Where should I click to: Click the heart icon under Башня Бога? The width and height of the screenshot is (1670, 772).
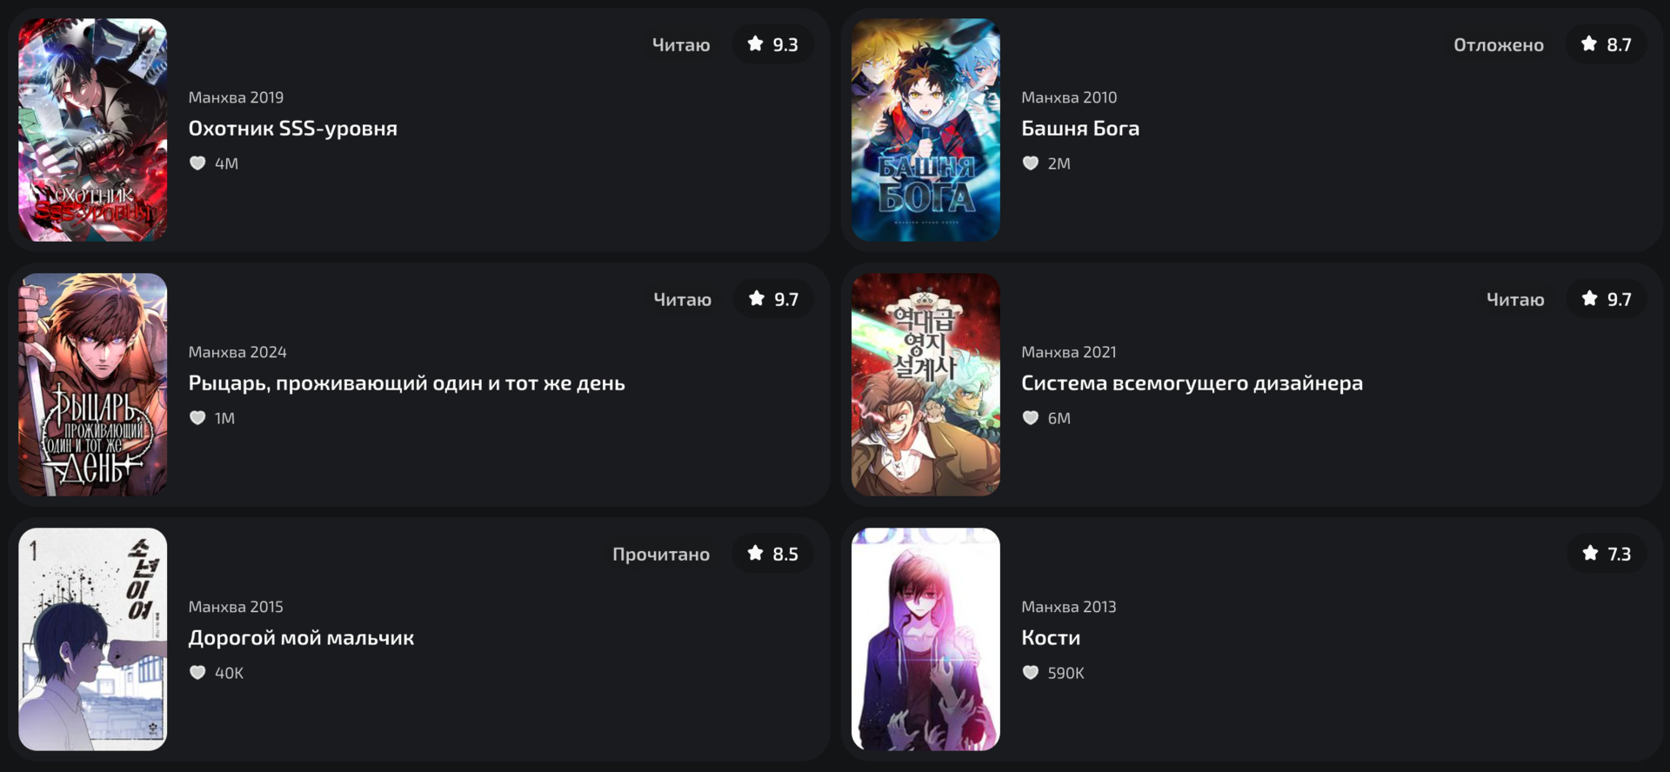coord(1031,163)
